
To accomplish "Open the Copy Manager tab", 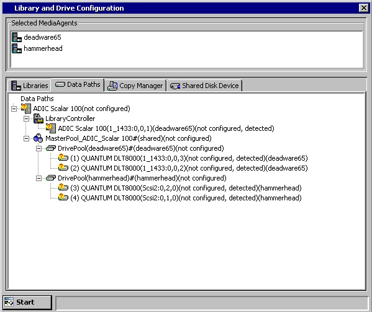I will 135,86.
